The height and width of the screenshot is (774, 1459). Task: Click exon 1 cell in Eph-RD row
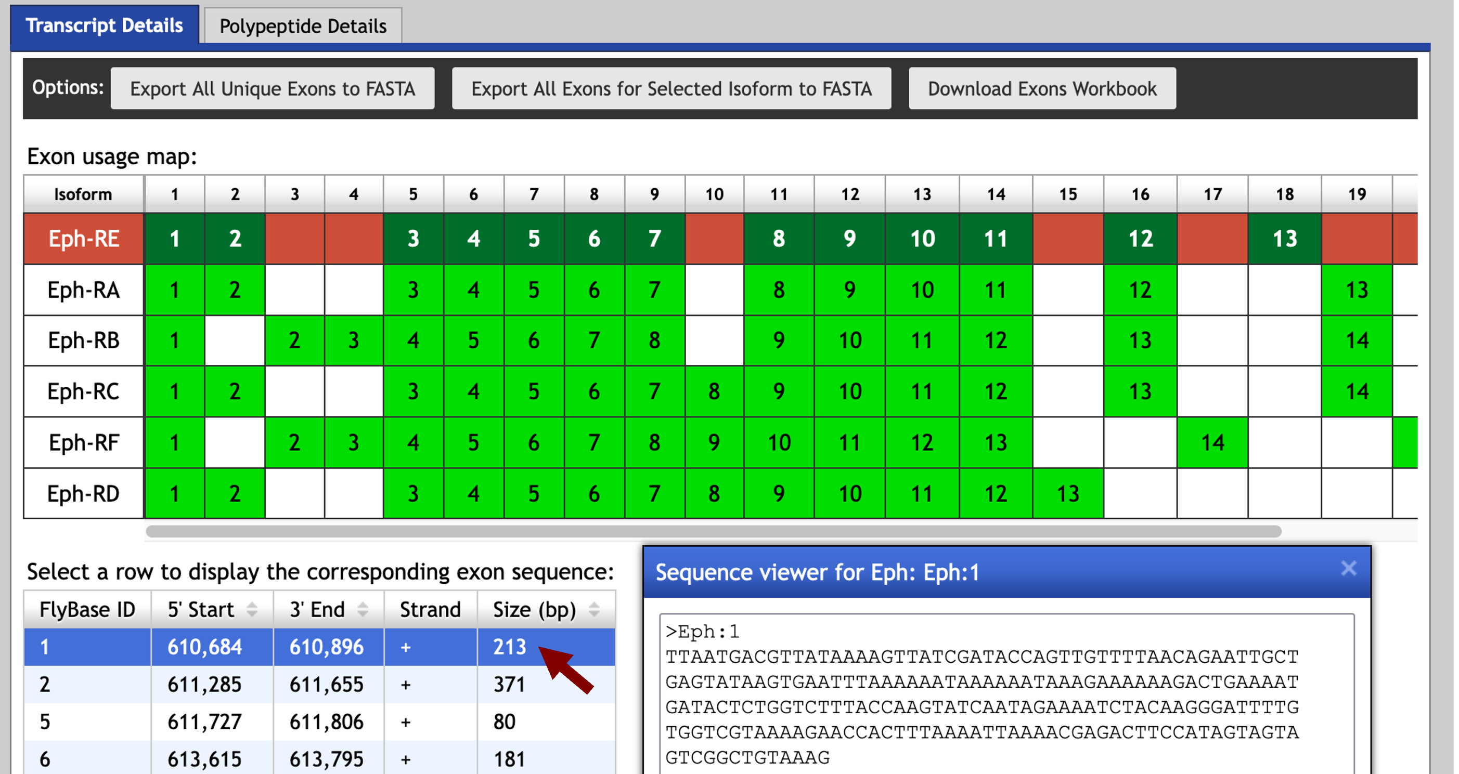[174, 494]
